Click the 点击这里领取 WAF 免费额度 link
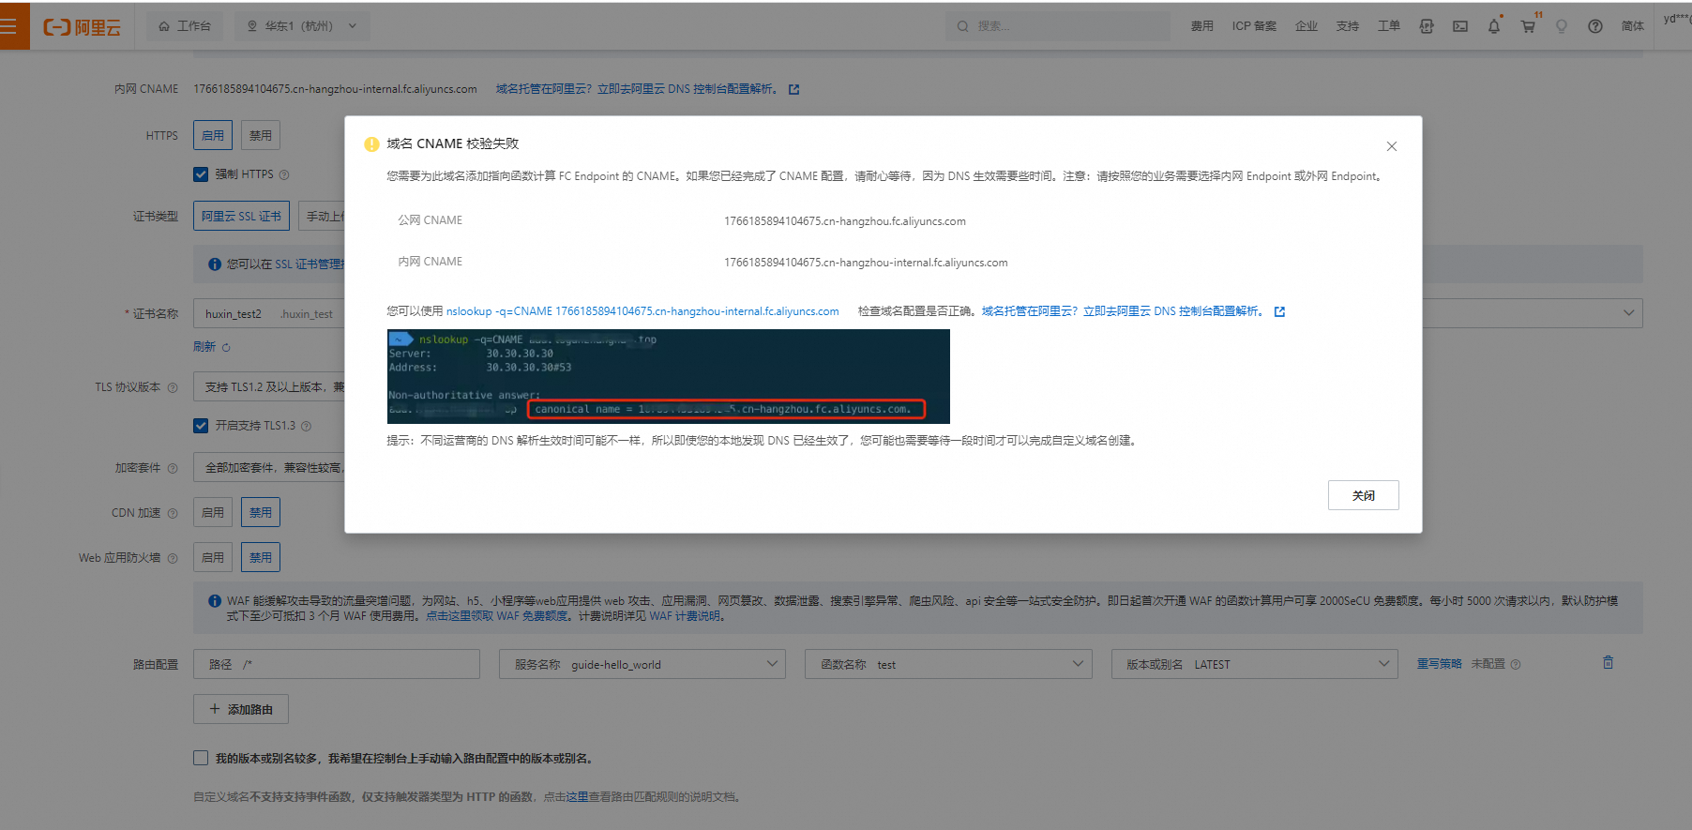The image size is (1692, 830). (x=497, y=616)
